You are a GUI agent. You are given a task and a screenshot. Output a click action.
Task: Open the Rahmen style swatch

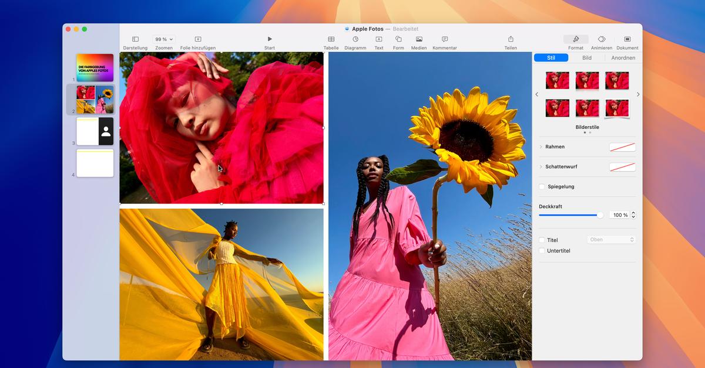(622, 147)
